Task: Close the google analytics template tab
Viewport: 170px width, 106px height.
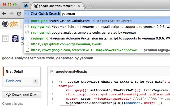Action: [x=79, y=6]
